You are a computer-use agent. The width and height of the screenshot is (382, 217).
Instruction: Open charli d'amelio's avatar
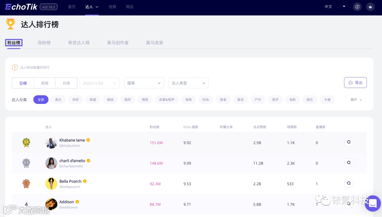pos(51,163)
